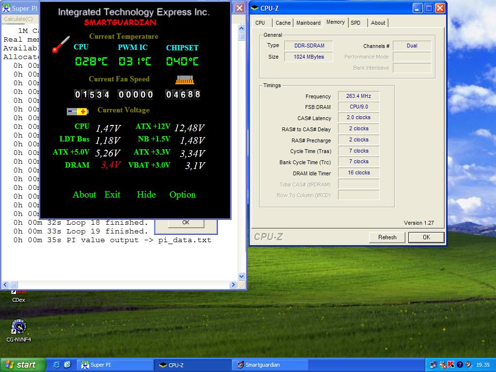Open the CG-NVNF4 desktop shortcut
Viewport: 496px width, 372px height.
coord(19,330)
